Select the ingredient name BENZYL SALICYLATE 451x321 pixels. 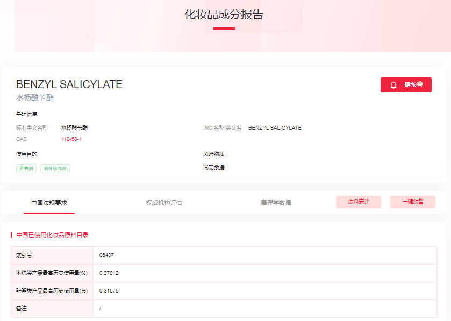point(69,84)
